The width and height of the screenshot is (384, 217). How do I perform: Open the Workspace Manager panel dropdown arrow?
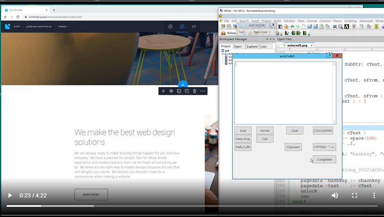pos(267,39)
